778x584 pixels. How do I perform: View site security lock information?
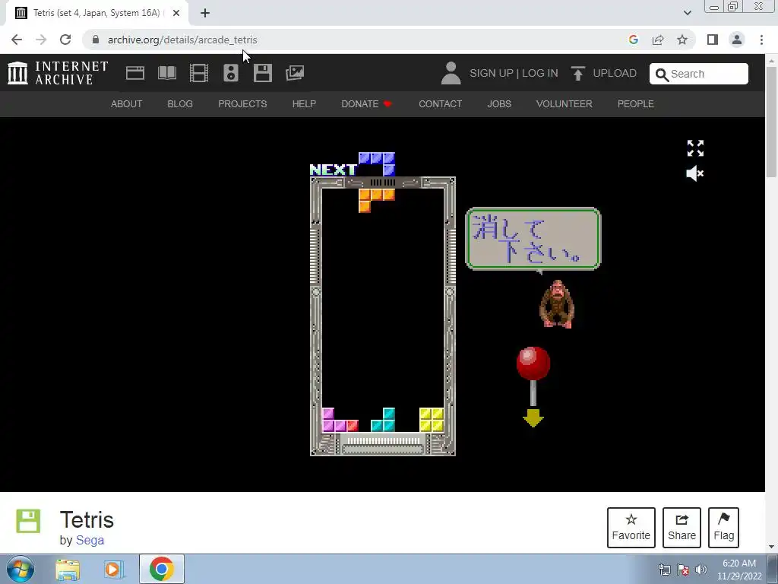click(x=96, y=40)
